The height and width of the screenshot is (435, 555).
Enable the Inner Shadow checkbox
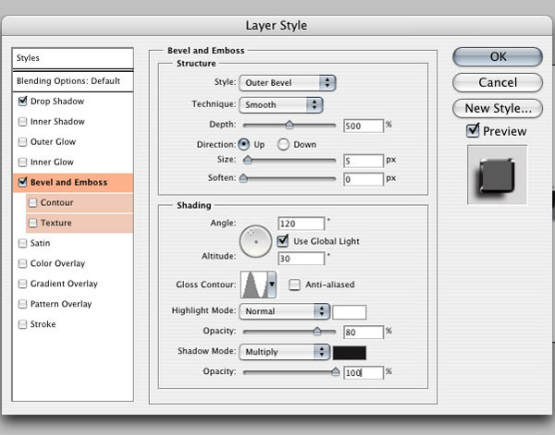tap(22, 122)
